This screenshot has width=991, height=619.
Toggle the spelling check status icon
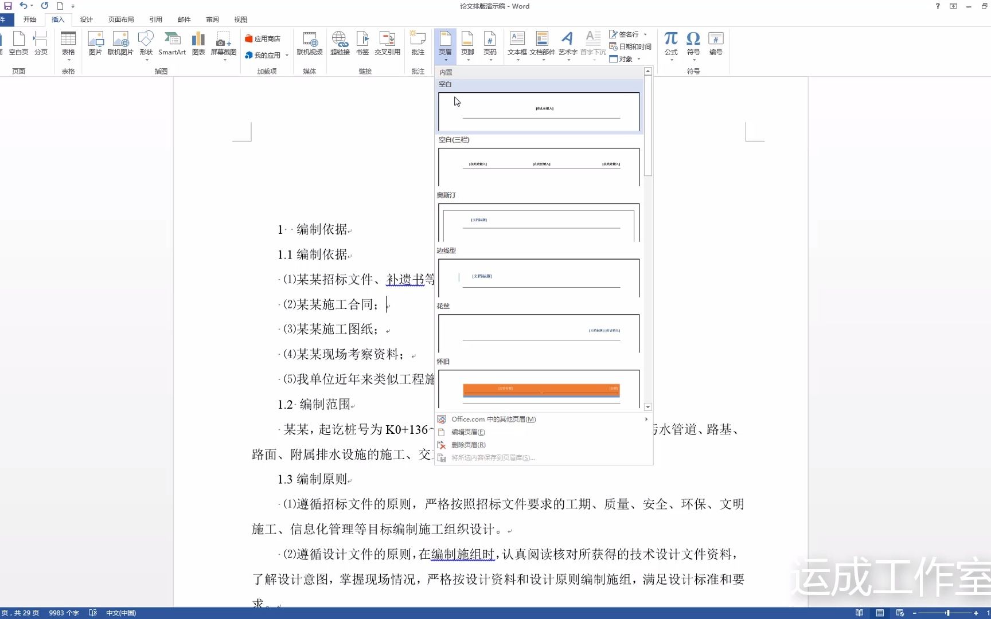pyautogui.click(x=93, y=613)
